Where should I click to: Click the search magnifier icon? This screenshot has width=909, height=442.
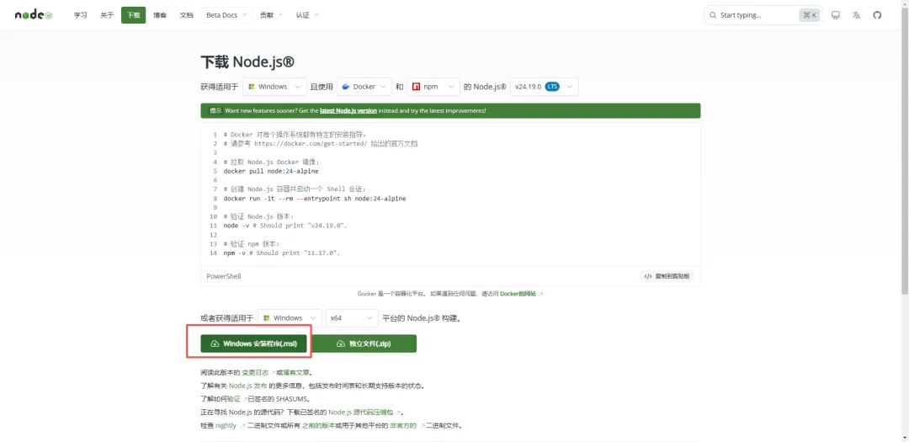[x=713, y=15]
